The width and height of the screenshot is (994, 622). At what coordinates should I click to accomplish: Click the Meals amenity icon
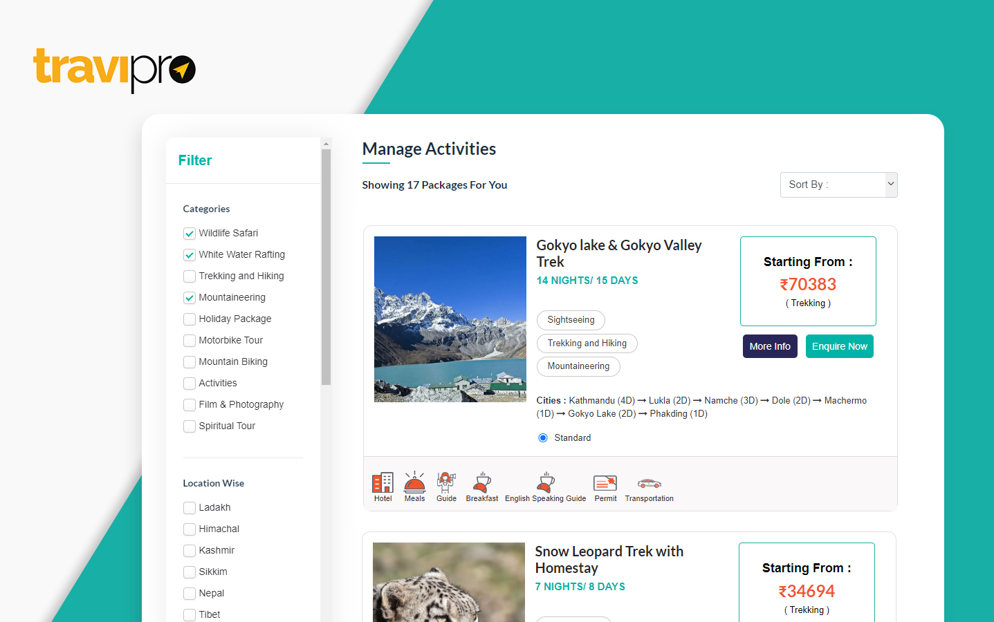[414, 482]
